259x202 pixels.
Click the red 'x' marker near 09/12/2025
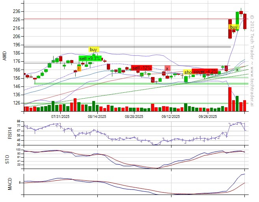pos(167,68)
